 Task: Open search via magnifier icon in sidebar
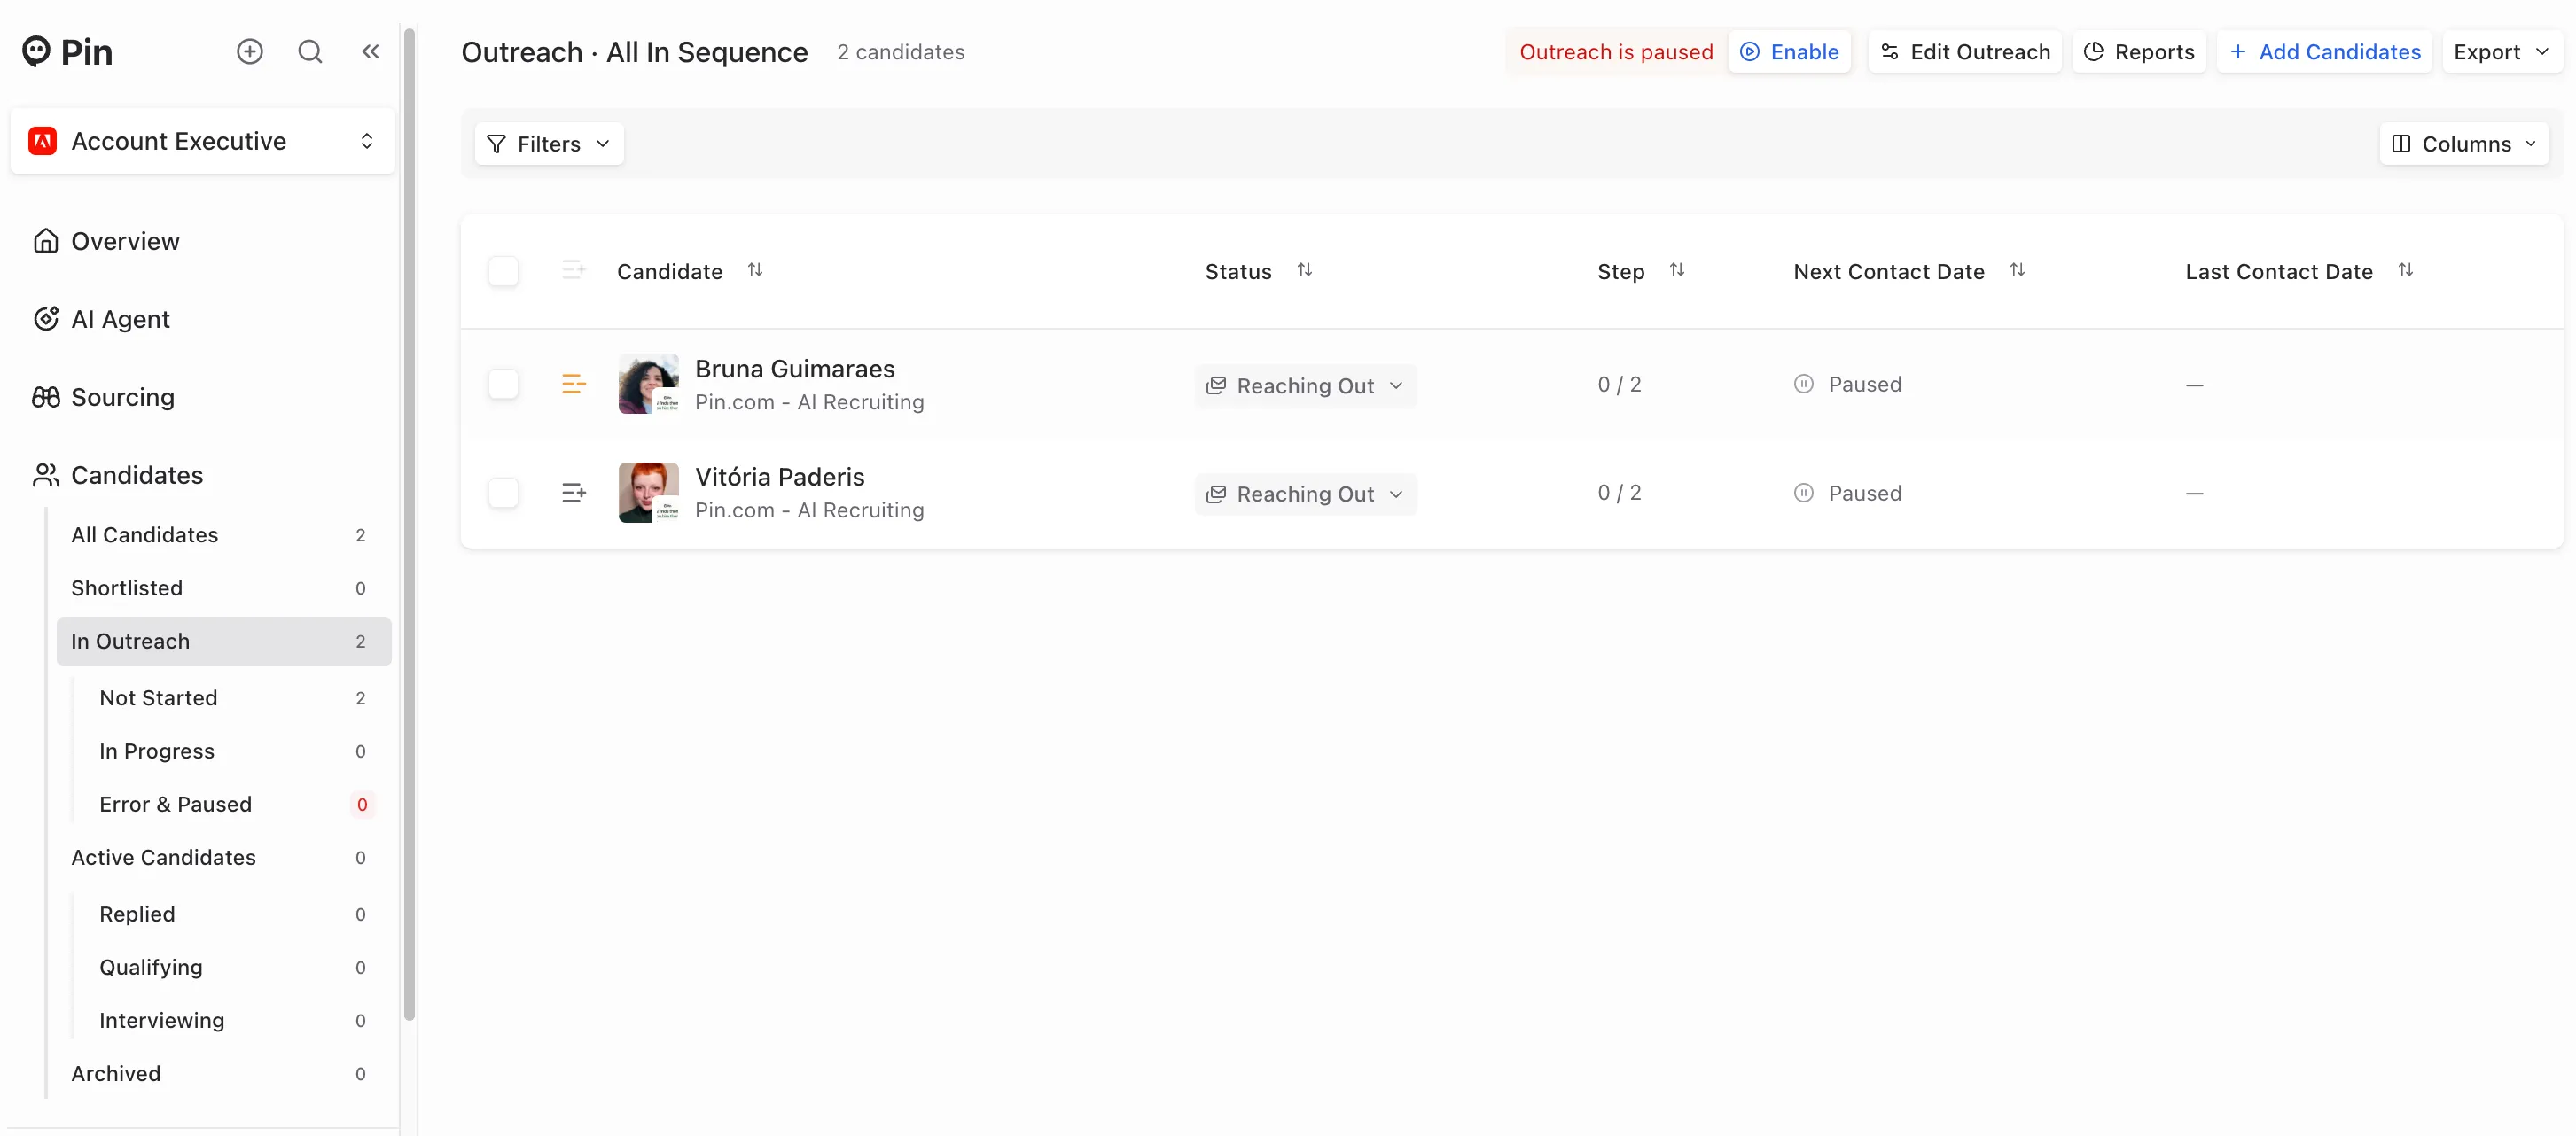pyautogui.click(x=310, y=51)
